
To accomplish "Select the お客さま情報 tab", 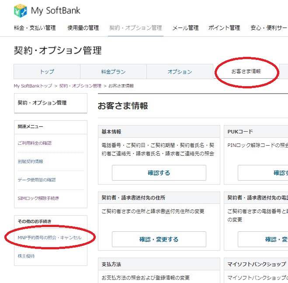I will [x=246, y=71].
